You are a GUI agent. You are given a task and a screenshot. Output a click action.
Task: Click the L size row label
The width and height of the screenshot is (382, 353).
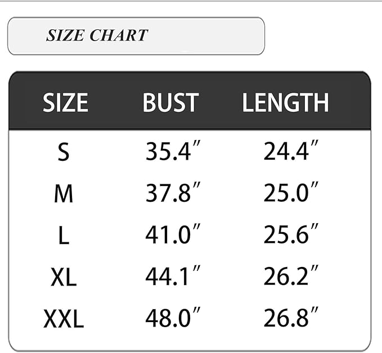[64, 236]
